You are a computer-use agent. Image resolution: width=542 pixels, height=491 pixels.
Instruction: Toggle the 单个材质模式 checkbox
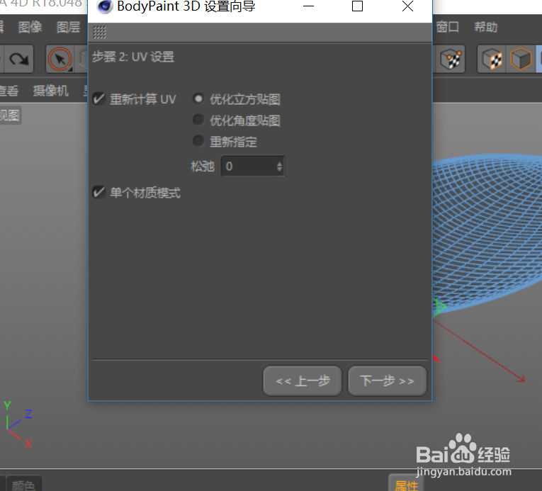[99, 192]
